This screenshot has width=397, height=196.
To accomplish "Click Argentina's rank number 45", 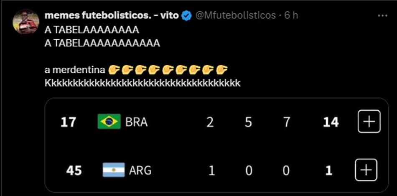I will [74, 171].
